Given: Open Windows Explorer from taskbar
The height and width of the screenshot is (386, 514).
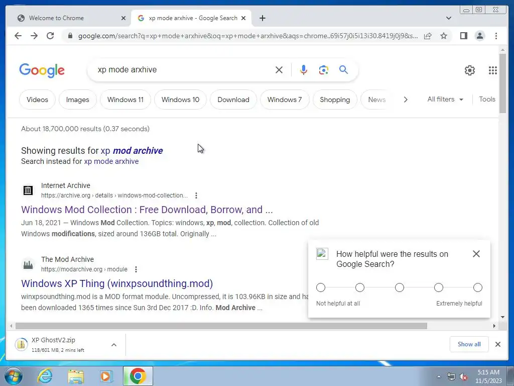Looking at the screenshot, I should [76, 376].
